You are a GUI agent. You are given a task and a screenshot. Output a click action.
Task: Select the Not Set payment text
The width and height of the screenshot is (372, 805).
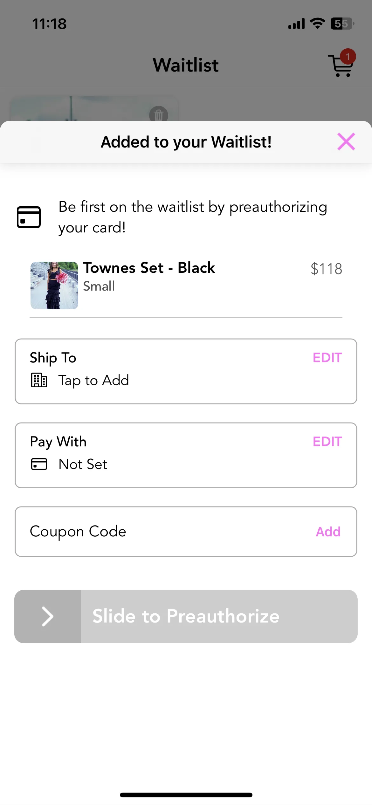pos(83,464)
